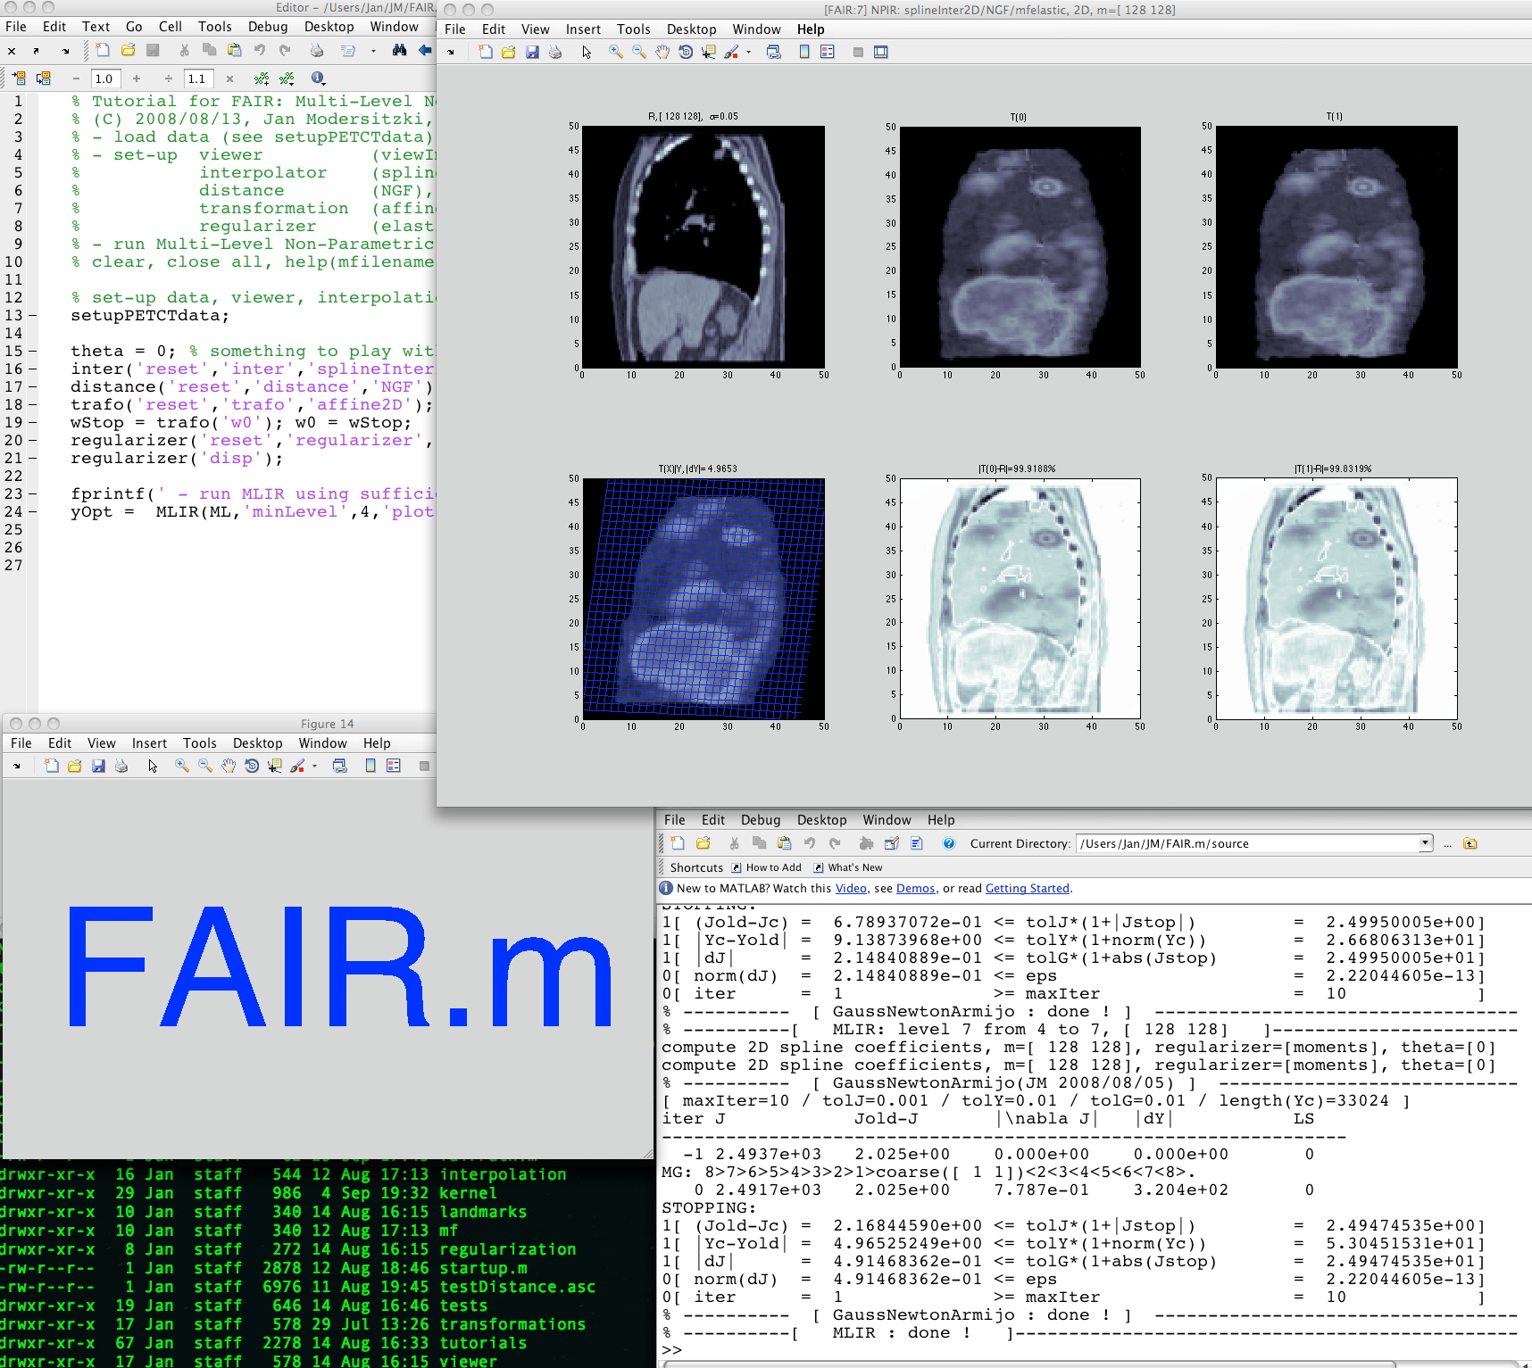This screenshot has height=1368, width=1532.
Task: Click line 13 breakpoint dash in Editor
Action: pos(32,315)
